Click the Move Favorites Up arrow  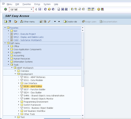[59, 21]
